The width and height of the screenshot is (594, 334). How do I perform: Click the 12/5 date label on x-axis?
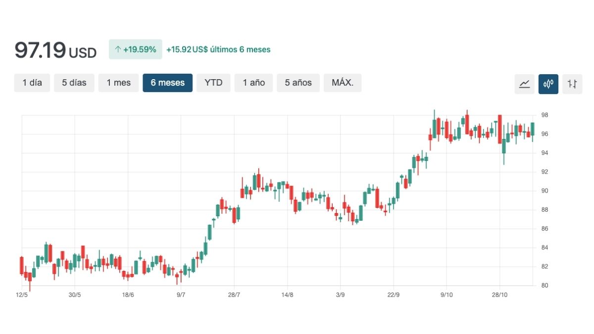pyautogui.click(x=22, y=295)
